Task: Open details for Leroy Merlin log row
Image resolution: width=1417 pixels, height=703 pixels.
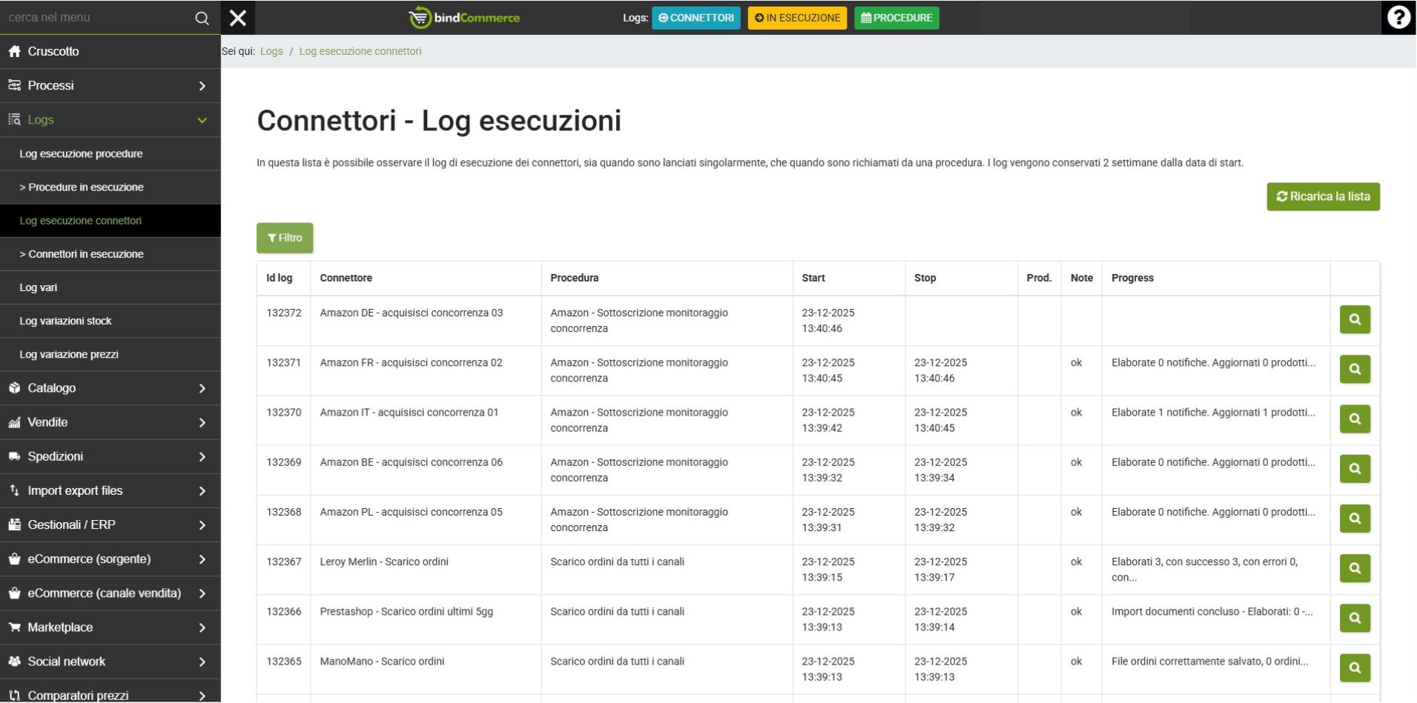Action: coord(1354,569)
